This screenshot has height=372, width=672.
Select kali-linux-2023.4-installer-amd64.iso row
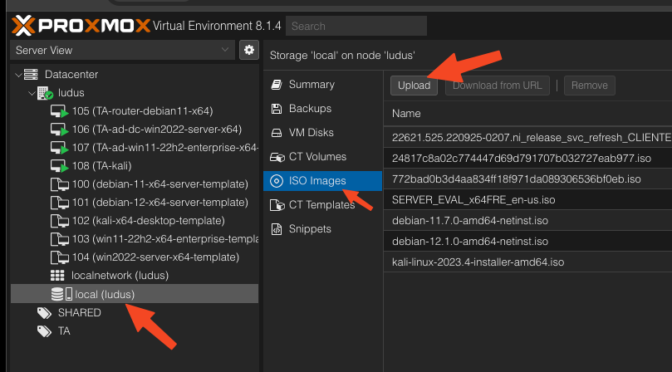tap(478, 262)
